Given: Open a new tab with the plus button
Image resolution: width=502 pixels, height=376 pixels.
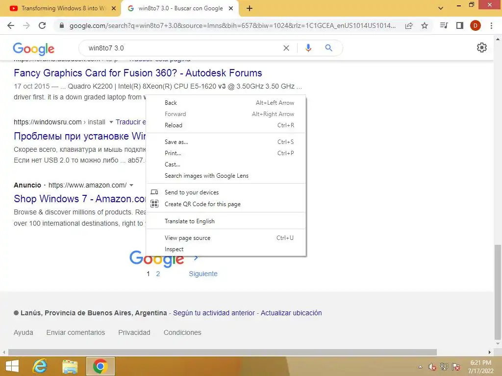Looking at the screenshot, I should pos(250,8).
